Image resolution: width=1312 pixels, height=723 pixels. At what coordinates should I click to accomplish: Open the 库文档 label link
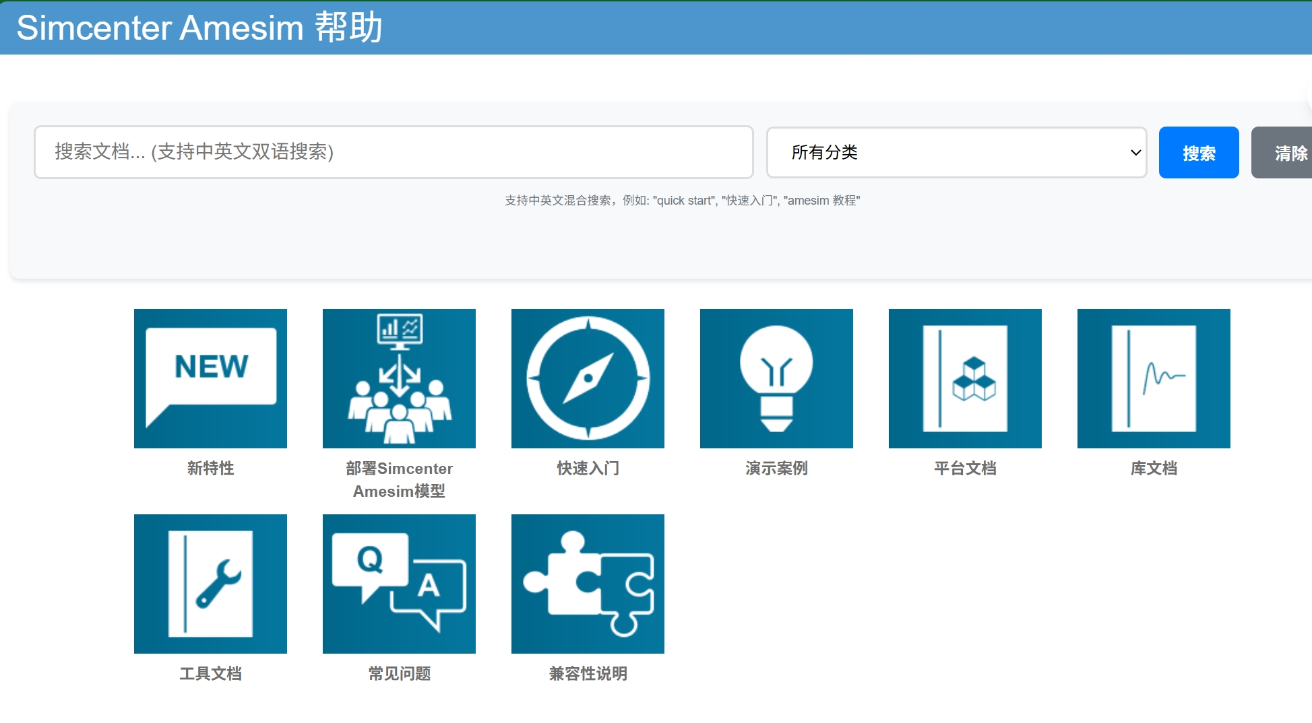coord(1154,469)
